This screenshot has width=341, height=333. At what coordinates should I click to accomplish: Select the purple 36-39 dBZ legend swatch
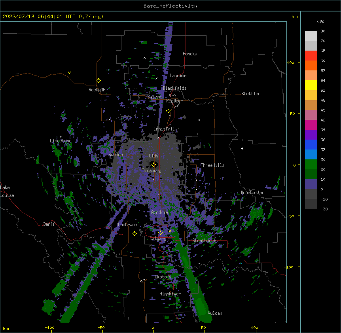[311, 134]
